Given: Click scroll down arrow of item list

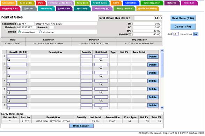Looking at the screenshot, I should [162, 107].
